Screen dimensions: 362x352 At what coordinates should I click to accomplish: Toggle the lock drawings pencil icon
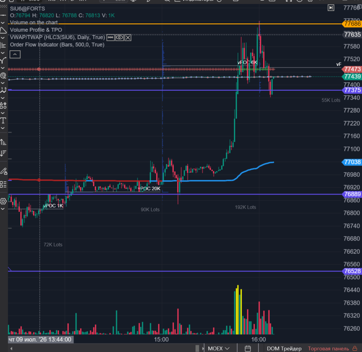[x=4, y=172]
